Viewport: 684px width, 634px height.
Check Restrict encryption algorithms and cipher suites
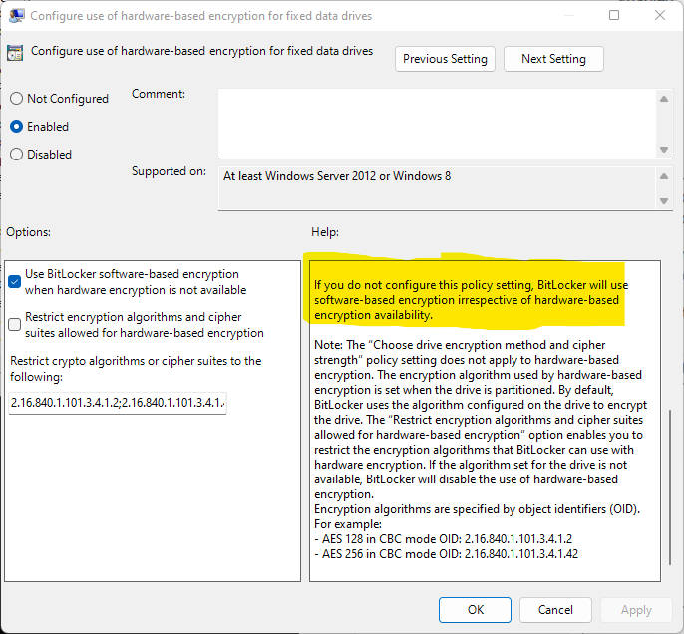coord(14,324)
